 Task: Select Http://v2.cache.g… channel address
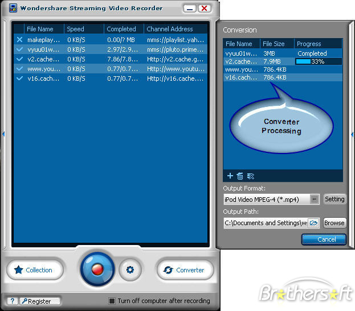[x=176, y=59]
